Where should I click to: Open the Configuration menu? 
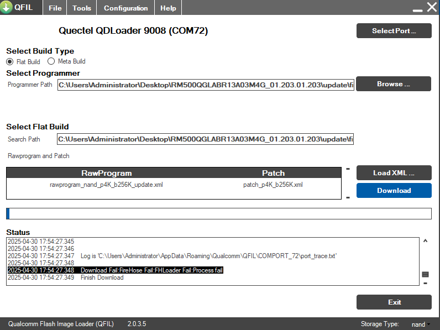tap(125, 8)
